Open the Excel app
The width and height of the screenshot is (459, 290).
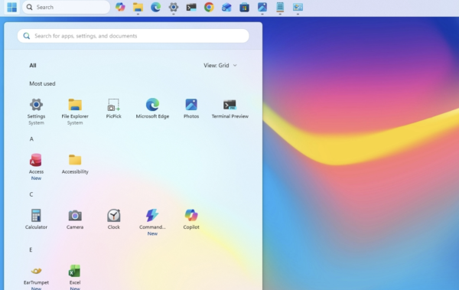point(75,277)
